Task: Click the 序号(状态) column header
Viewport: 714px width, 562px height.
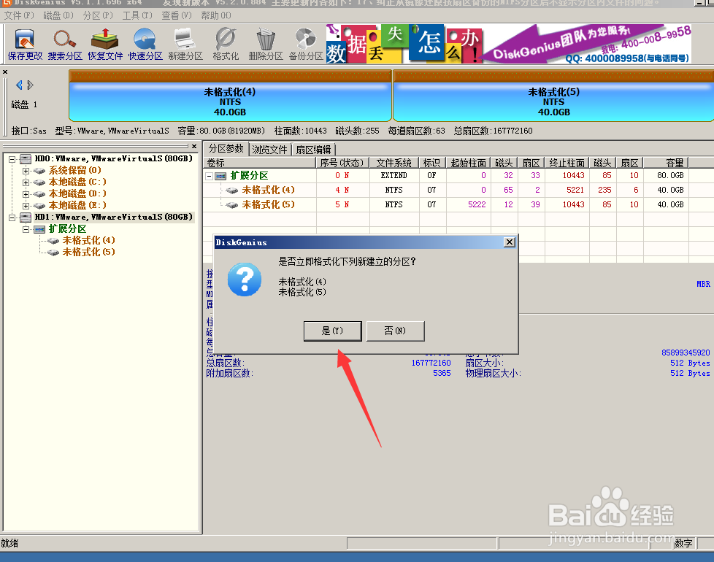Action: 342,163
